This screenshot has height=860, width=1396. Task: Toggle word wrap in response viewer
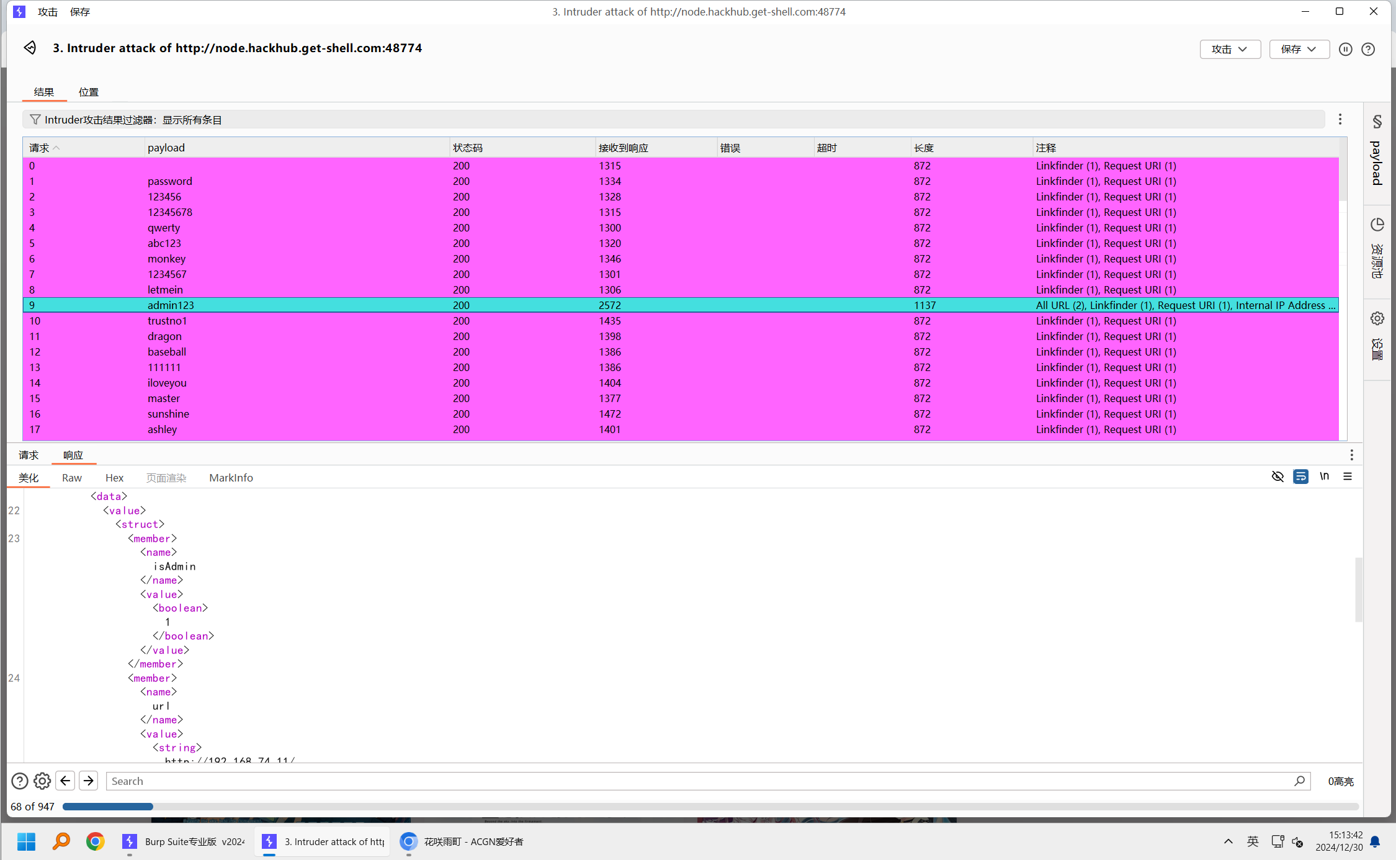pyautogui.click(x=1300, y=477)
